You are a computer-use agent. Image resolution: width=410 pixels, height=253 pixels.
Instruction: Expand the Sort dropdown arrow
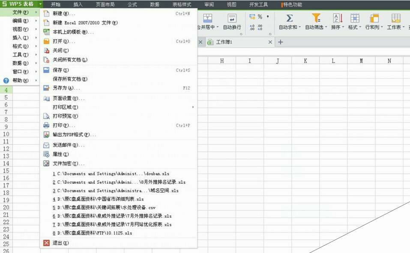click(343, 27)
